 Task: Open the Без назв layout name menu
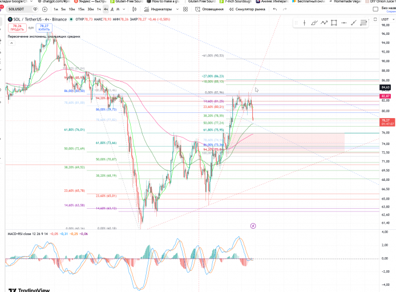(389, 8)
